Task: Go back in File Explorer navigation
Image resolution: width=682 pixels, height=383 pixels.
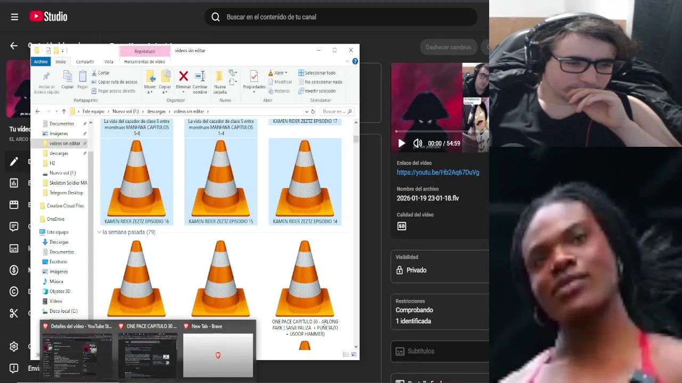Action: 37,112
